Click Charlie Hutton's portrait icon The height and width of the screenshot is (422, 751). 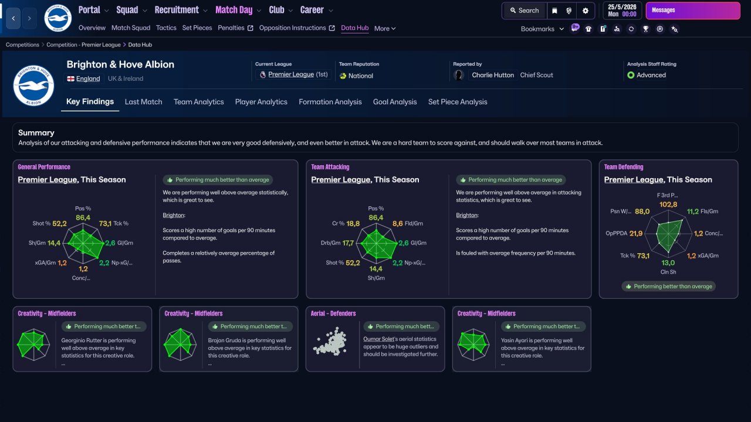(459, 75)
